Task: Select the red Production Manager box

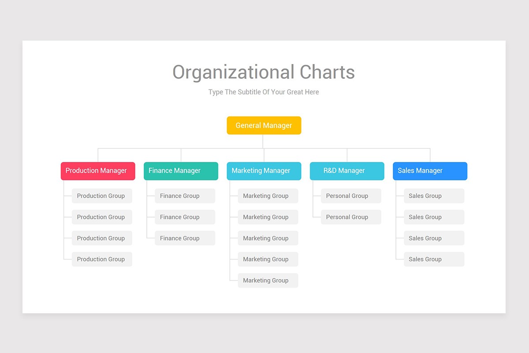Action: 98,171
